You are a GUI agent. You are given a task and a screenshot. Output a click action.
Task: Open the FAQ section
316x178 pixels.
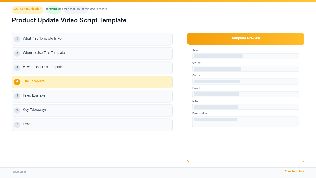coord(92,125)
